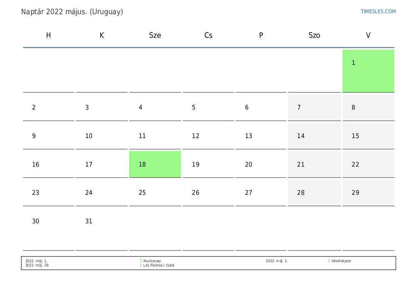Image resolution: width=417 pixels, height=295 pixels.
Task: Click day 3 in the calendar
Action: click(x=102, y=107)
